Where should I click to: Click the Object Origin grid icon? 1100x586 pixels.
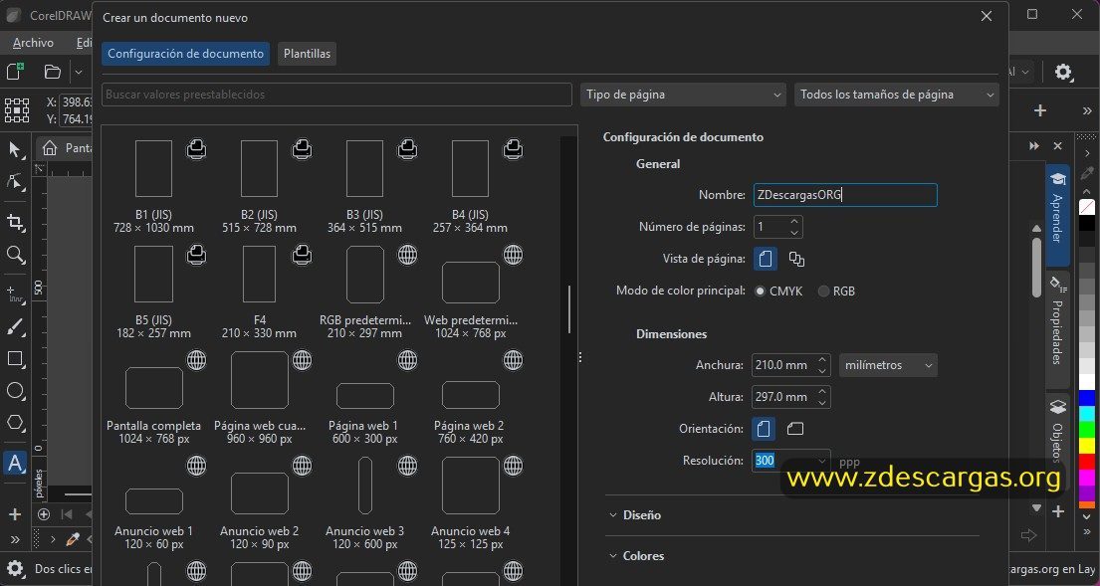tap(17, 110)
